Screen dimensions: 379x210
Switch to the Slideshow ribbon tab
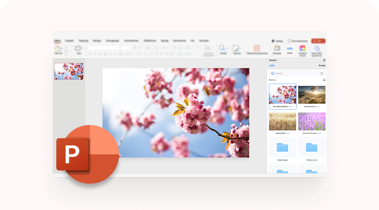150,40
